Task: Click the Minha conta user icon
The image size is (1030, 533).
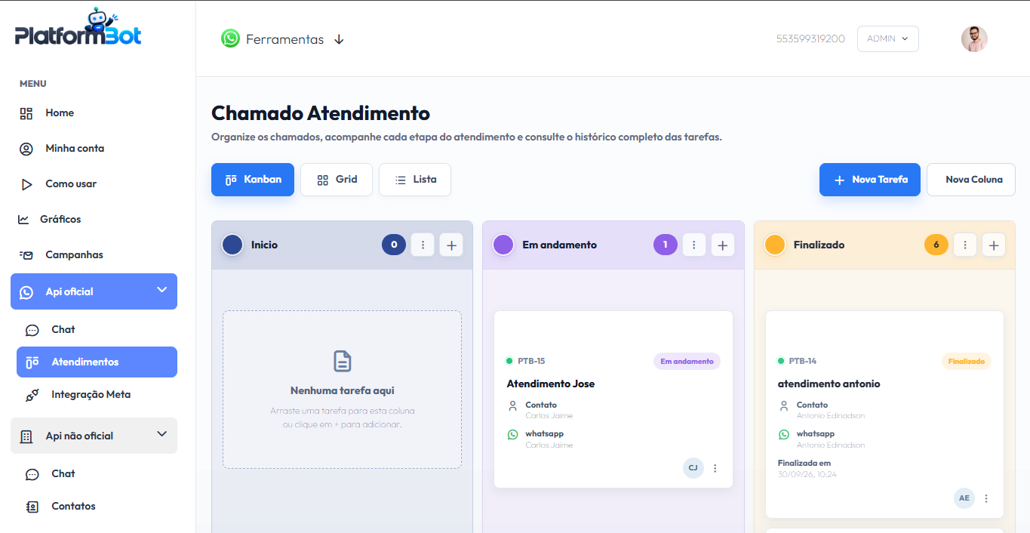Action: point(26,149)
